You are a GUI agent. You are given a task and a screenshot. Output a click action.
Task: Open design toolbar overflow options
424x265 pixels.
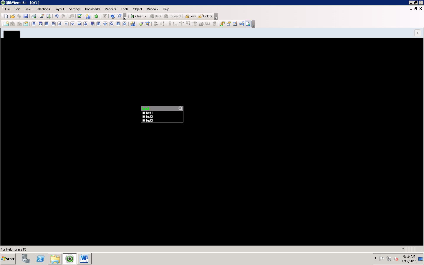pos(254,24)
